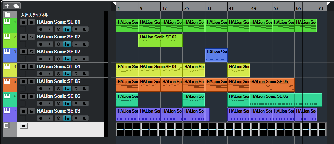Click bar 17 on the ruler
The height and width of the screenshot is (144, 334).
[x=165, y=9]
